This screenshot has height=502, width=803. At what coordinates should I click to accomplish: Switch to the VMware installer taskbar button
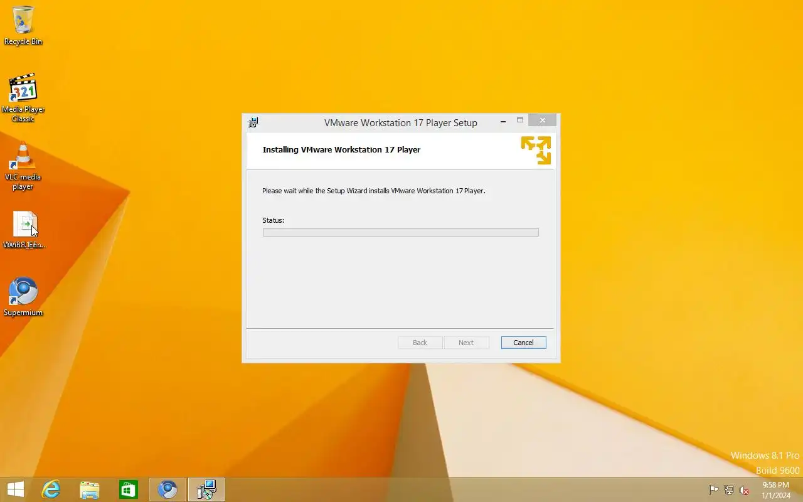206,489
